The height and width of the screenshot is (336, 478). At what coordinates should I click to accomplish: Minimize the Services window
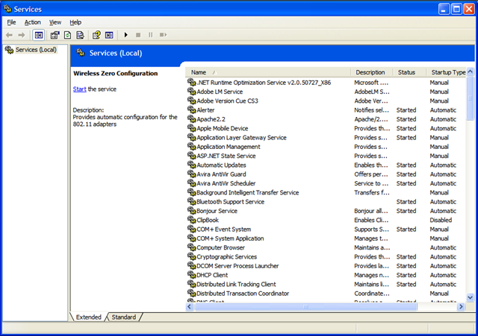tap(444, 9)
